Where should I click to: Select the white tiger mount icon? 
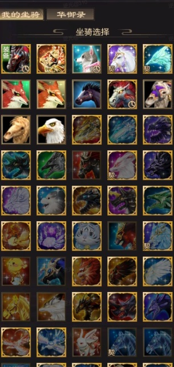coord(87,236)
